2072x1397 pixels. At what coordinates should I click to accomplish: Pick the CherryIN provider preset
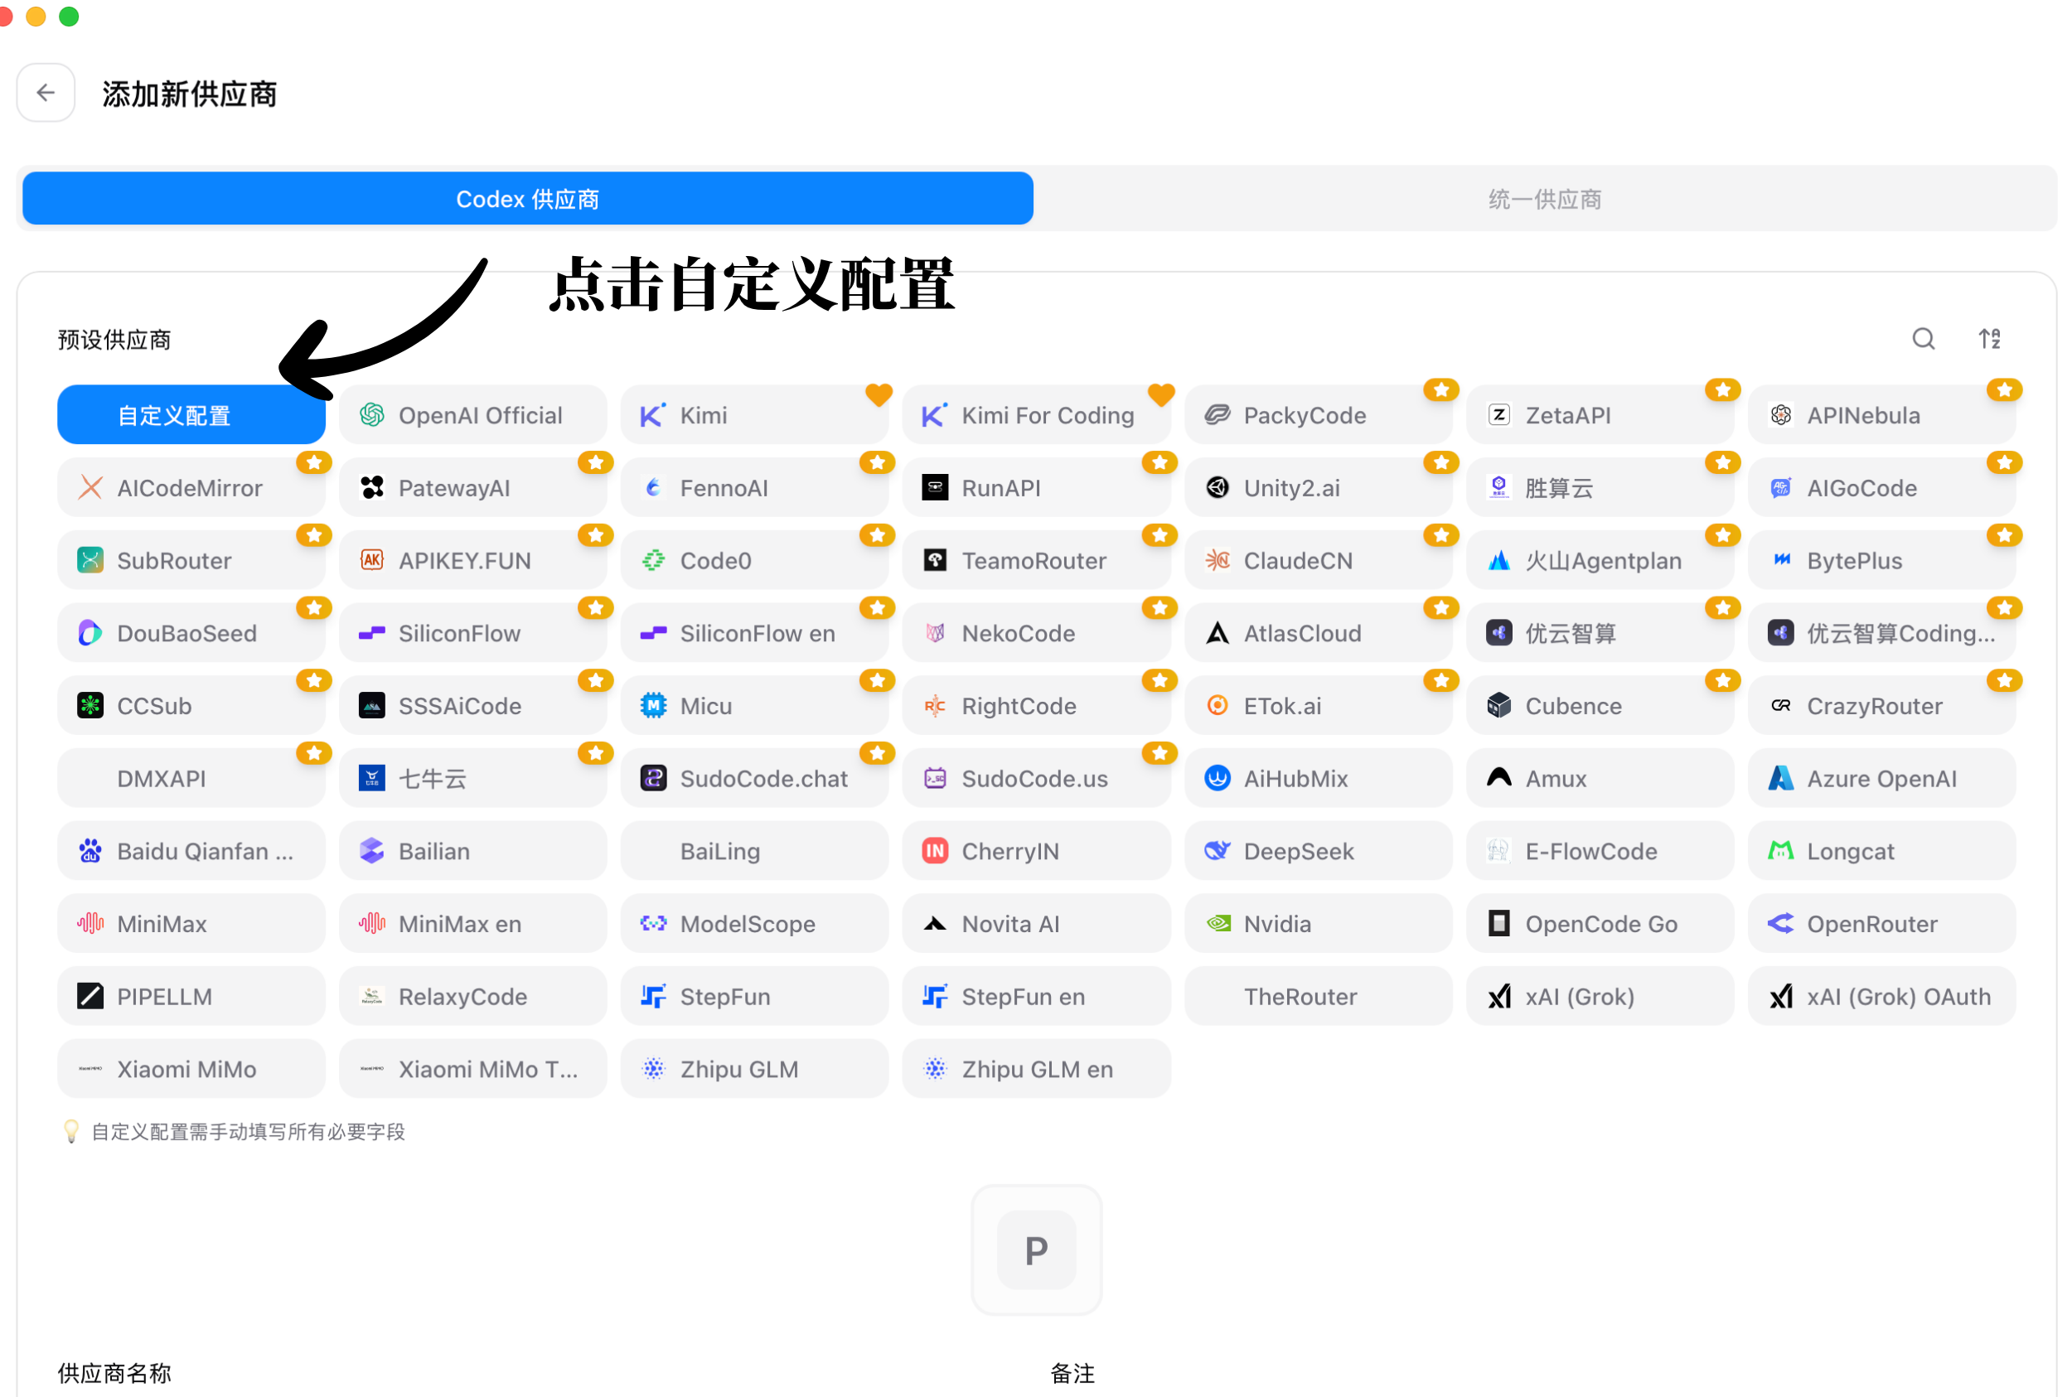[1037, 851]
